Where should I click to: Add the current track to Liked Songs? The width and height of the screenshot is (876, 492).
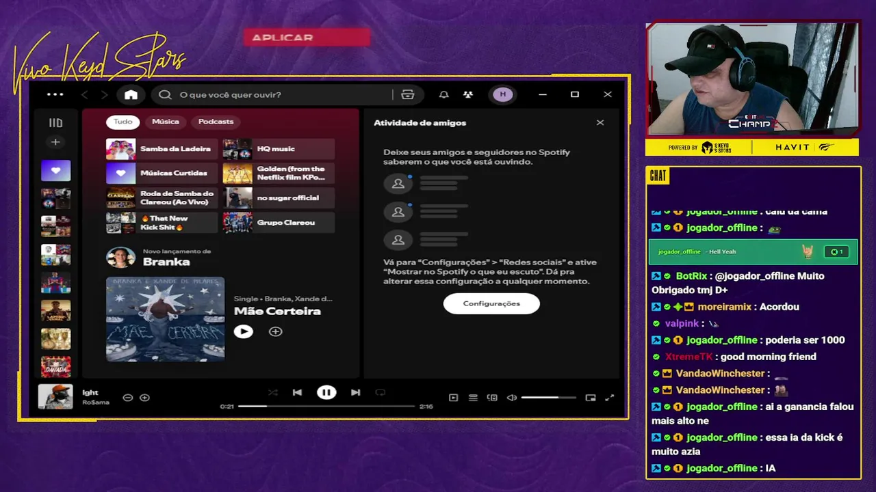144,398
